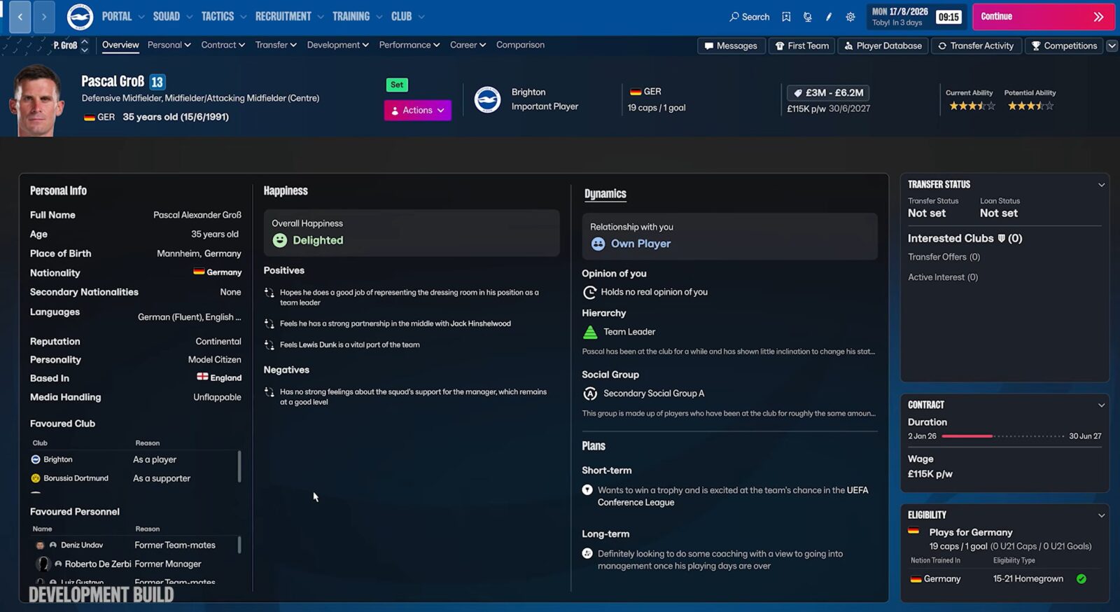This screenshot has width=1120, height=612.
Task: Switch to the Comparison tab
Action: [x=520, y=45]
